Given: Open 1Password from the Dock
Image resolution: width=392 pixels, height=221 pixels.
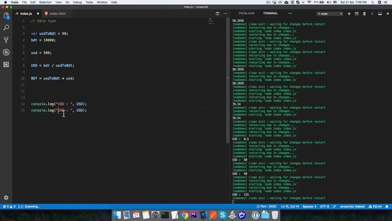Looking at the screenshot, I should coord(255,215).
